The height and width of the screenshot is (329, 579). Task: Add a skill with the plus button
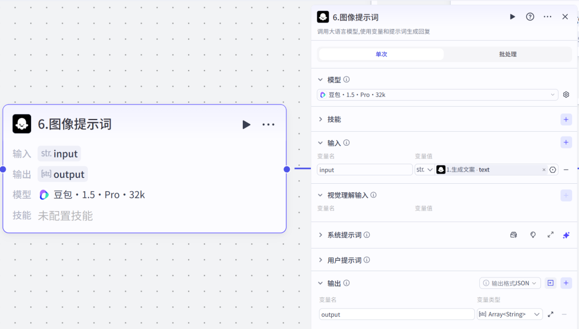[566, 119]
